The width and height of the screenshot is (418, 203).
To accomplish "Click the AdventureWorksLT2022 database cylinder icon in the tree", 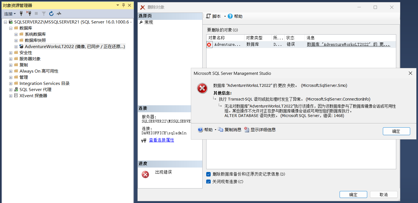I will pos(21,46).
